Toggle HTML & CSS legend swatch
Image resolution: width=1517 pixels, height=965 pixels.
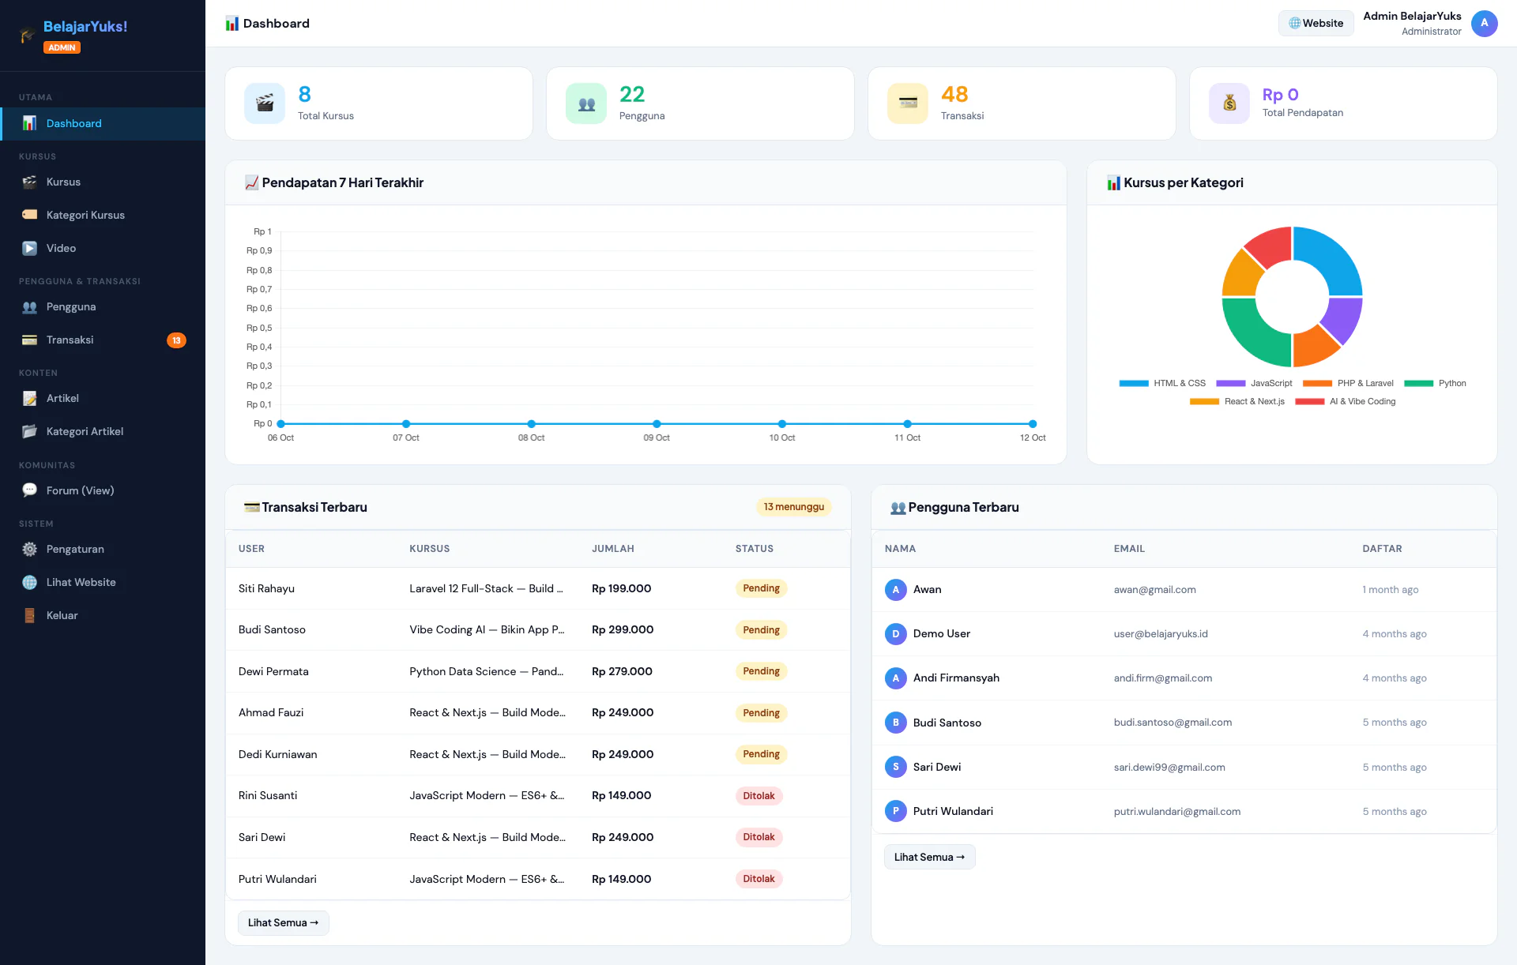click(x=1133, y=383)
